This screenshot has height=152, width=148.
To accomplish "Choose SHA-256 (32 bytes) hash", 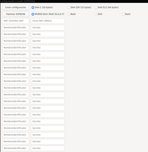I will tap(79, 8).
